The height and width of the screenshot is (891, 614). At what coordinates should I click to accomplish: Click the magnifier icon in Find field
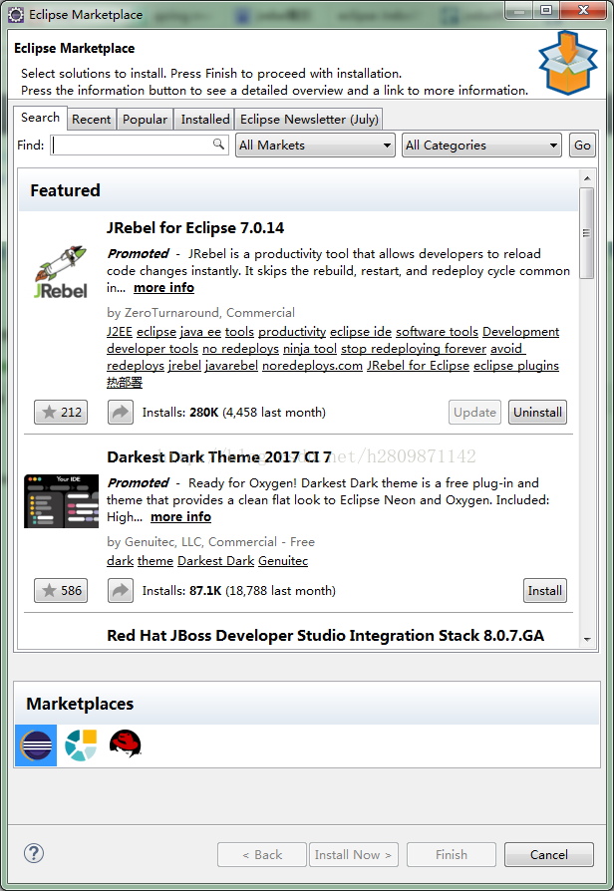pos(218,145)
